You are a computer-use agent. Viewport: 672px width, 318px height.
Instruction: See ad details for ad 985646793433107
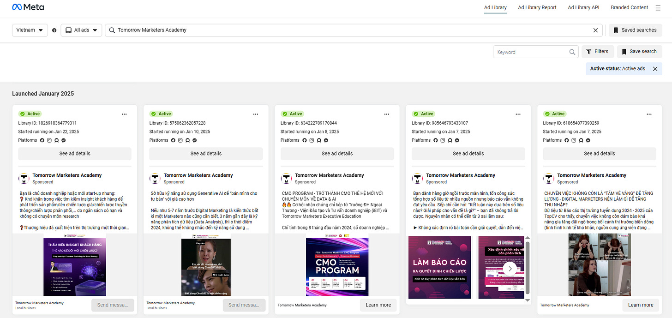point(468,154)
